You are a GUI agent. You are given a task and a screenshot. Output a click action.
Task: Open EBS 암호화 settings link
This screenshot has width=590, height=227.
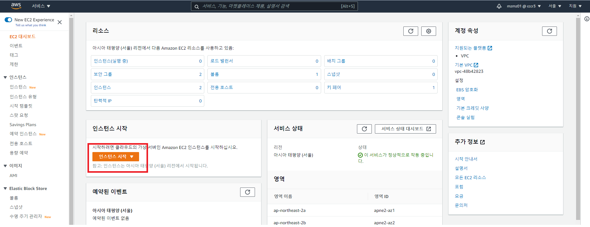click(x=467, y=90)
